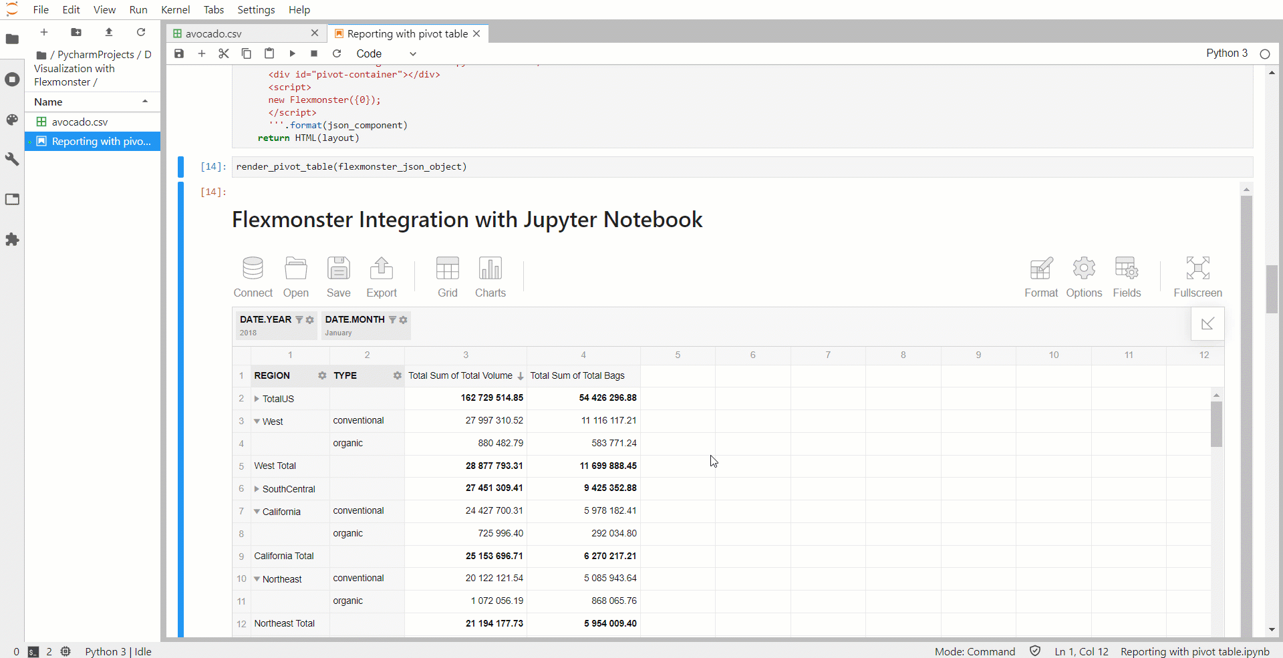The image size is (1283, 658).
Task: Expand the TotalUS region row
Action: 259,399
